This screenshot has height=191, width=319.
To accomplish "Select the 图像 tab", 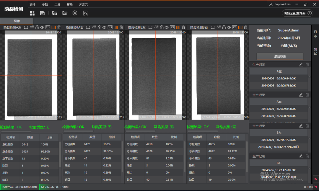I will point(17,21).
